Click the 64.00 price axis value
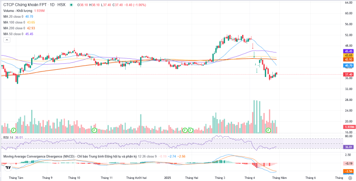356x181 pixels. [x=348, y=2]
